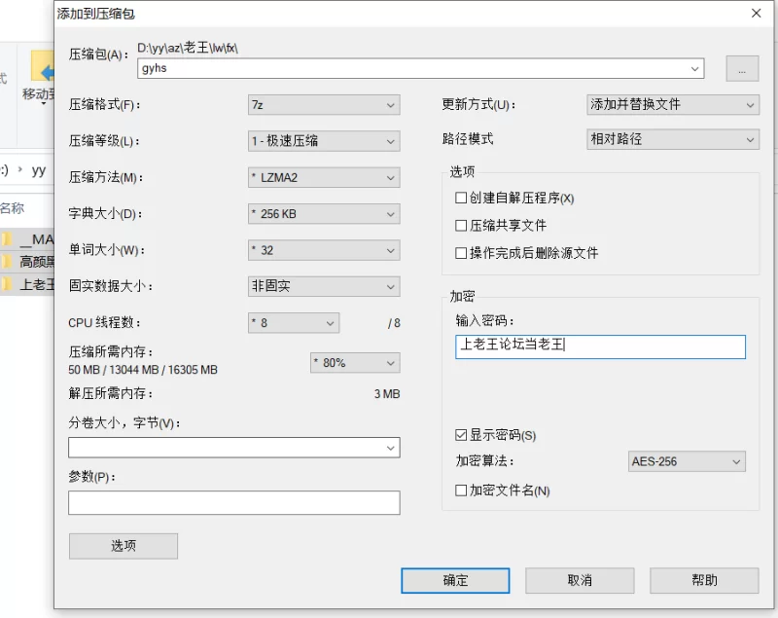This screenshot has height=618, width=778.
Task: Click the 确定 button
Action: pyautogui.click(x=455, y=580)
